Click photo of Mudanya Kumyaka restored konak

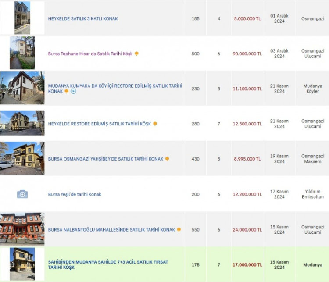22,88
